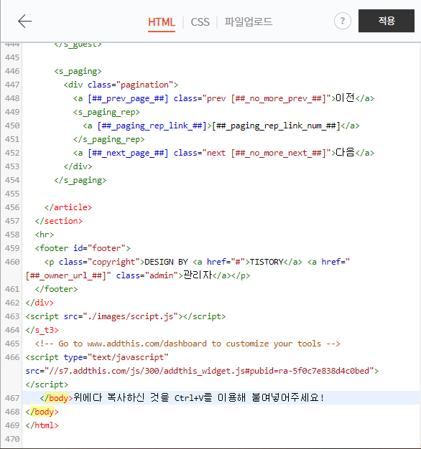Click the 다음 text in line 452
This screenshot has height=449, width=421.
click(345, 152)
